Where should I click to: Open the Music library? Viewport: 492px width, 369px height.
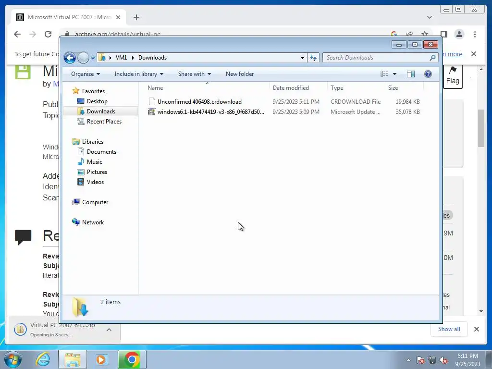coord(94,162)
